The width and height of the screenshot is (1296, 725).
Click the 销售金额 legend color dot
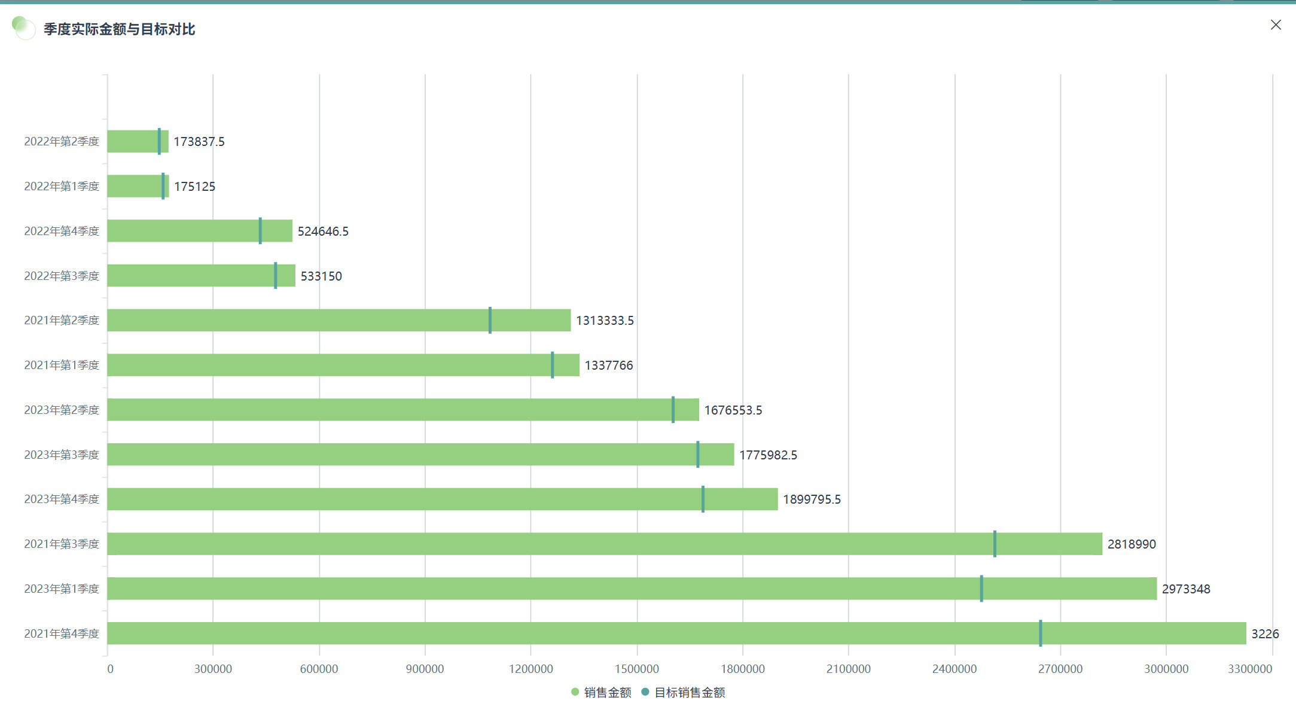(575, 692)
